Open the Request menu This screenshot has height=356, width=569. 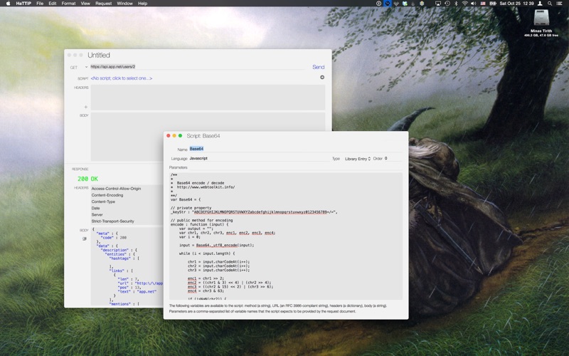(103, 4)
